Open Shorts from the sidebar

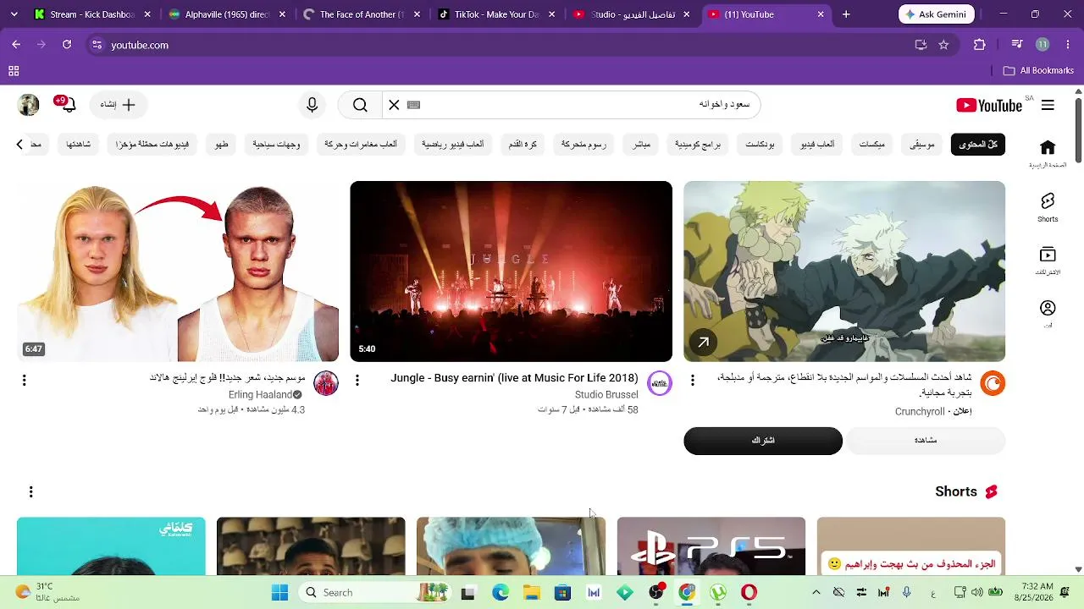click(x=1048, y=207)
